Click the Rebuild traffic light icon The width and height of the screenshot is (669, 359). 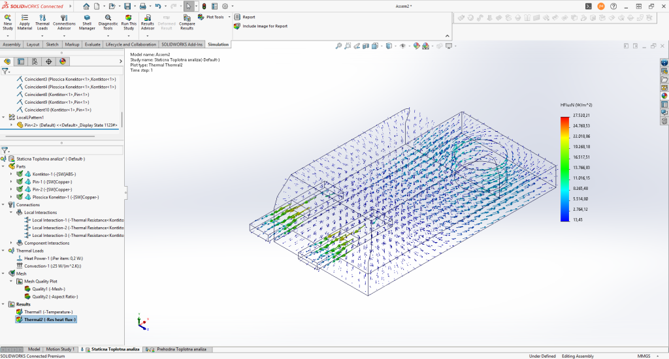tap(204, 7)
